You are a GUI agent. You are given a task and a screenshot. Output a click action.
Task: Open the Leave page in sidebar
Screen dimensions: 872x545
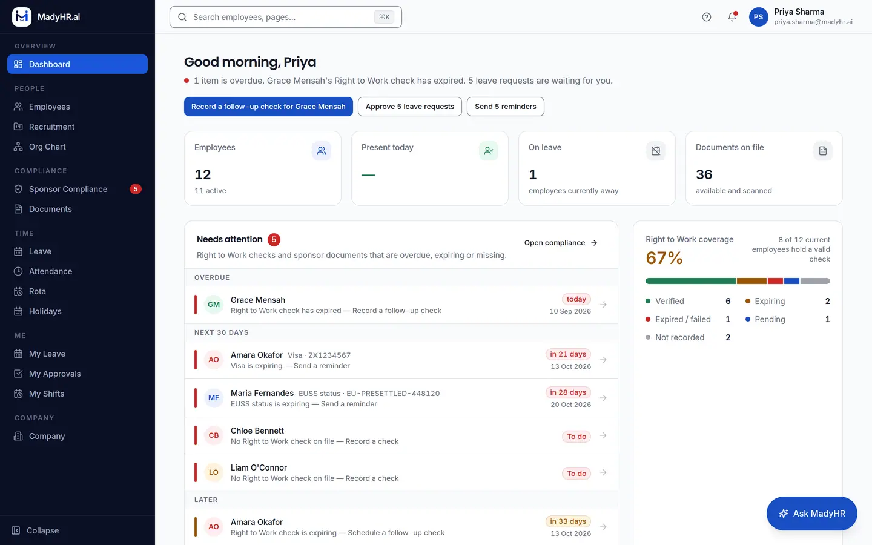click(x=78, y=251)
